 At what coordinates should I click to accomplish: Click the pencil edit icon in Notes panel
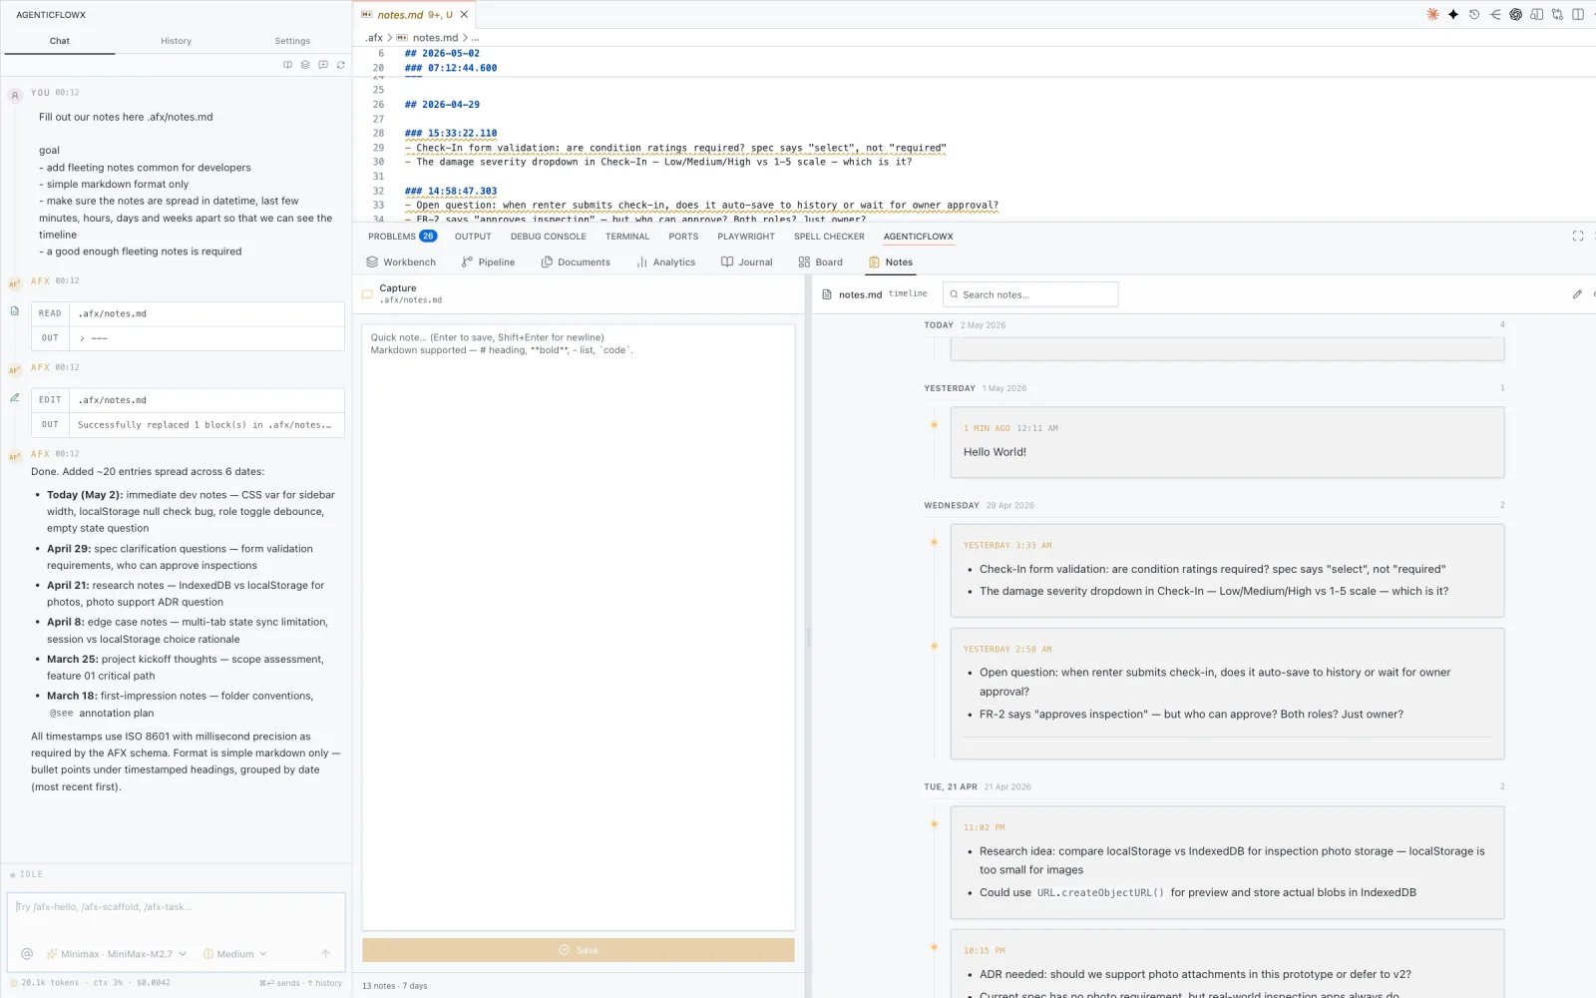point(1577,294)
